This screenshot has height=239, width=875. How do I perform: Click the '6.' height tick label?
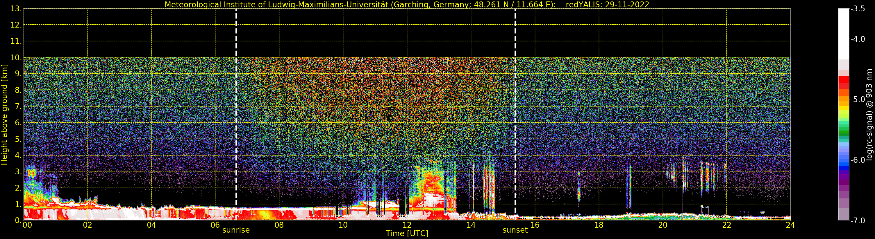[x=18, y=123]
